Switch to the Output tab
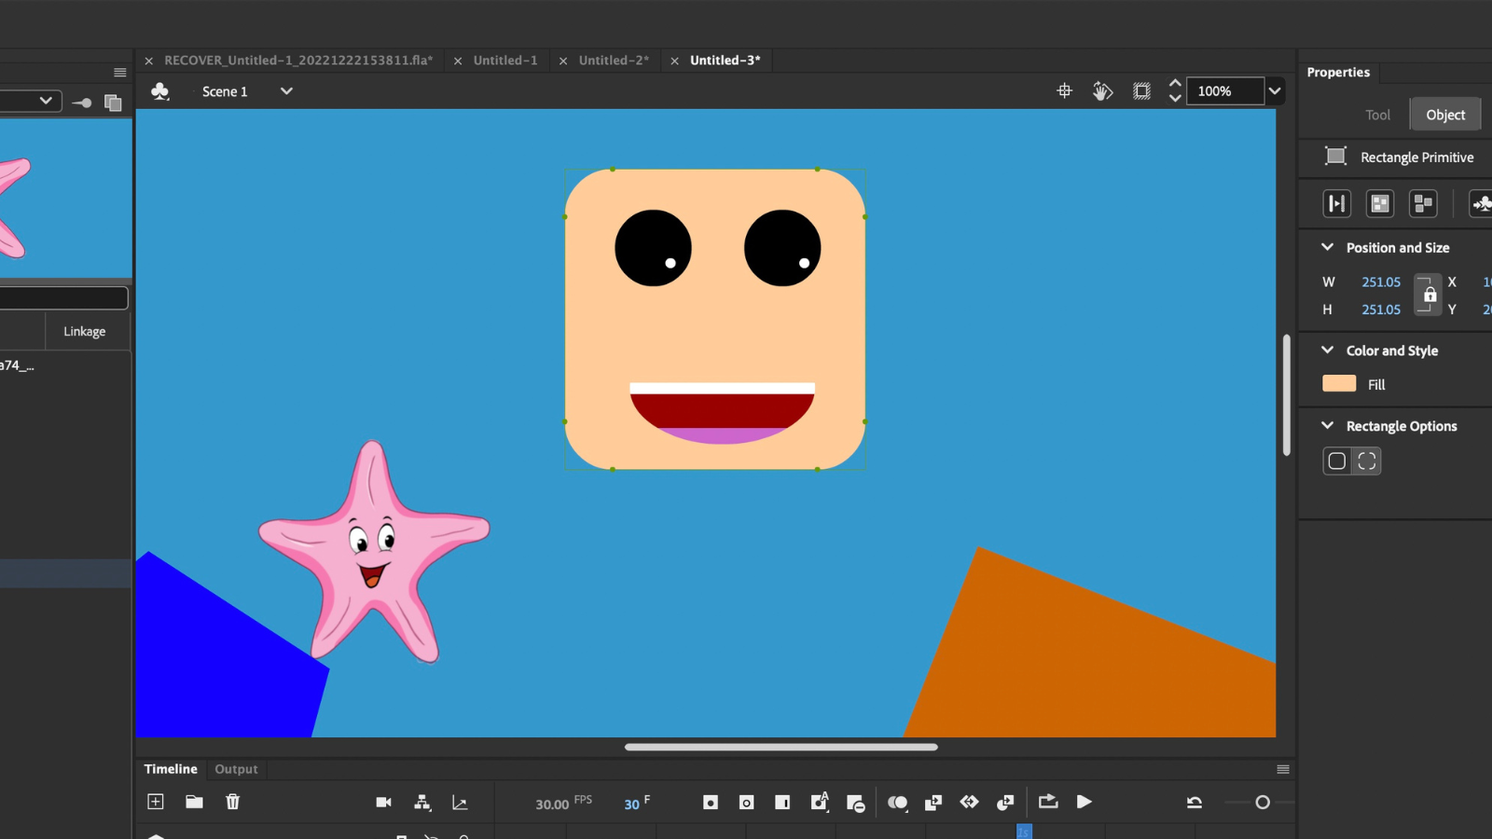 pyautogui.click(x=236, y=769)
